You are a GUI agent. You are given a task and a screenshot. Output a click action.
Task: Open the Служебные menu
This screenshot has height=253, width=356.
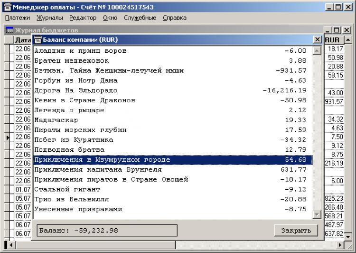[140, 18]
